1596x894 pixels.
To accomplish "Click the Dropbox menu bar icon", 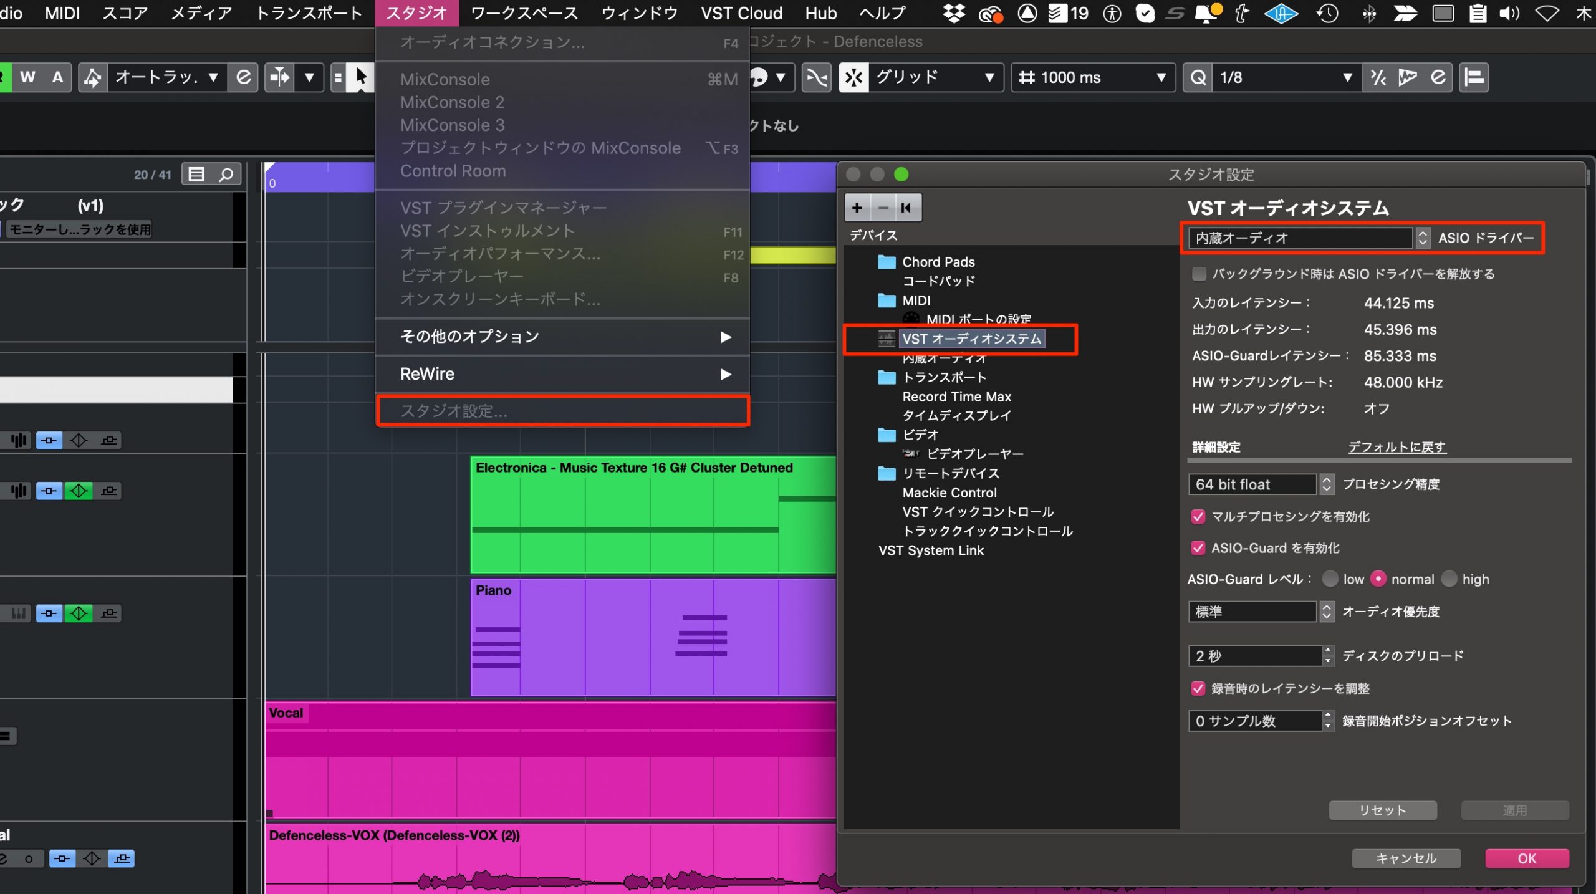I will pyautogui.click(x=953, y=13).
